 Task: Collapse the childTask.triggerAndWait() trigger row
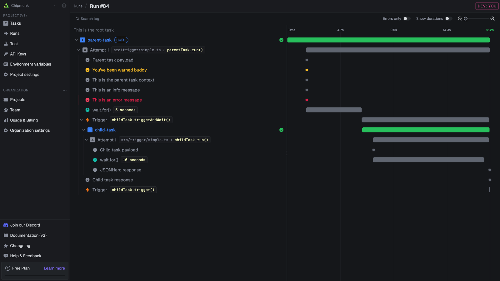(x=81, y=120)
